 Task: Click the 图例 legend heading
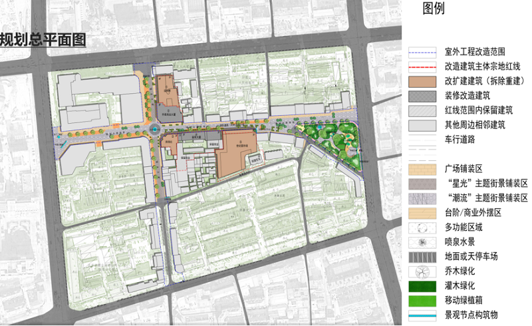point(434,9)
